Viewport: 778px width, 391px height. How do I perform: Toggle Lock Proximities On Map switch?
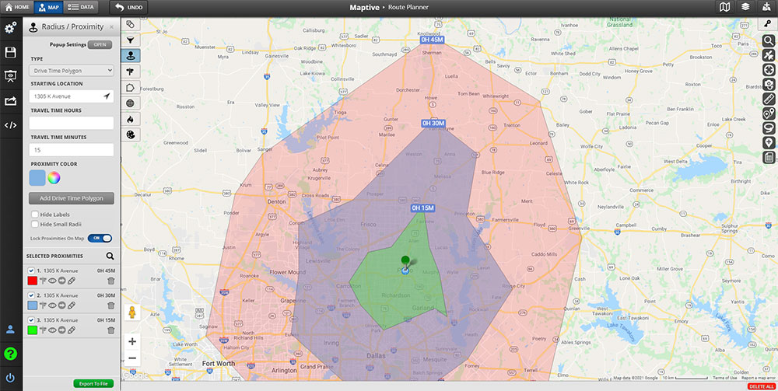(100, 239)
